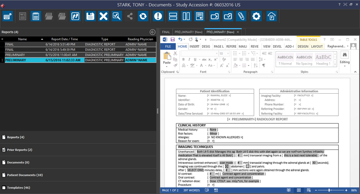Click the blue FILE button in Word

[168, 46]
